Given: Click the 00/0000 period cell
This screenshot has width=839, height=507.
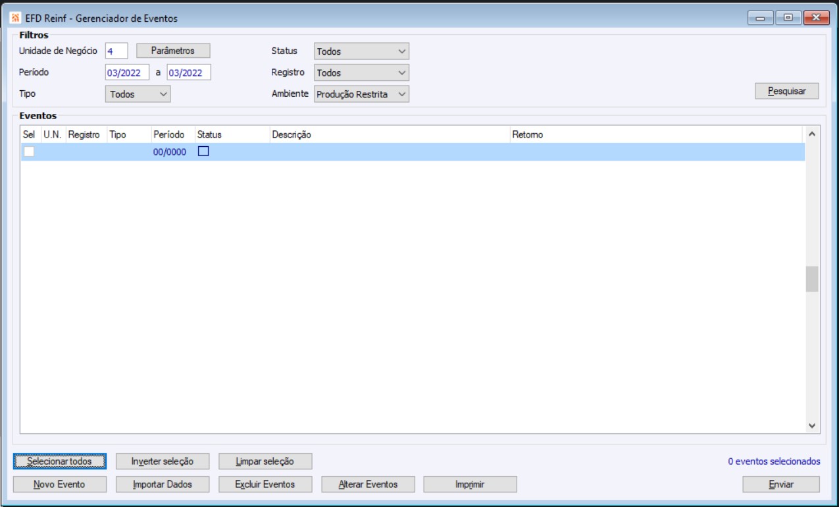Looking at the screenshot, I should pyautogui.click(x=170, y=152).
